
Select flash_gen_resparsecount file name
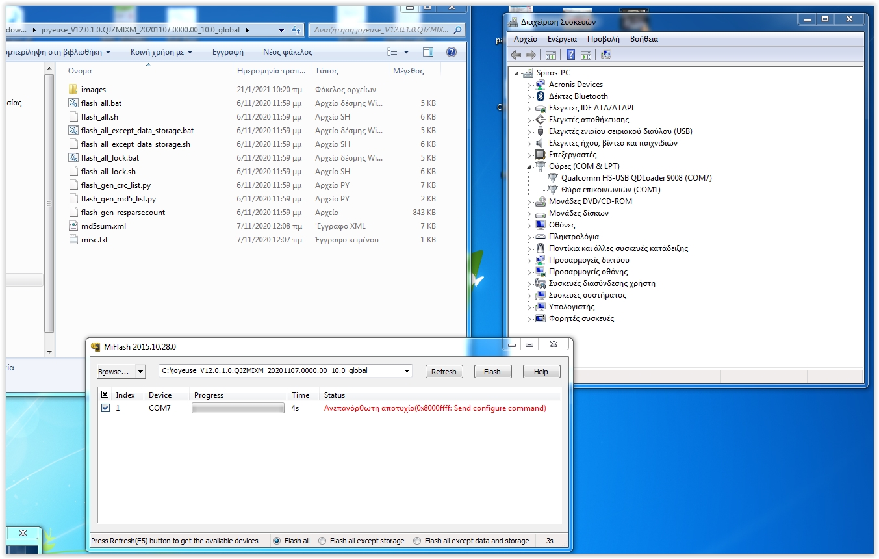[123, 213]
